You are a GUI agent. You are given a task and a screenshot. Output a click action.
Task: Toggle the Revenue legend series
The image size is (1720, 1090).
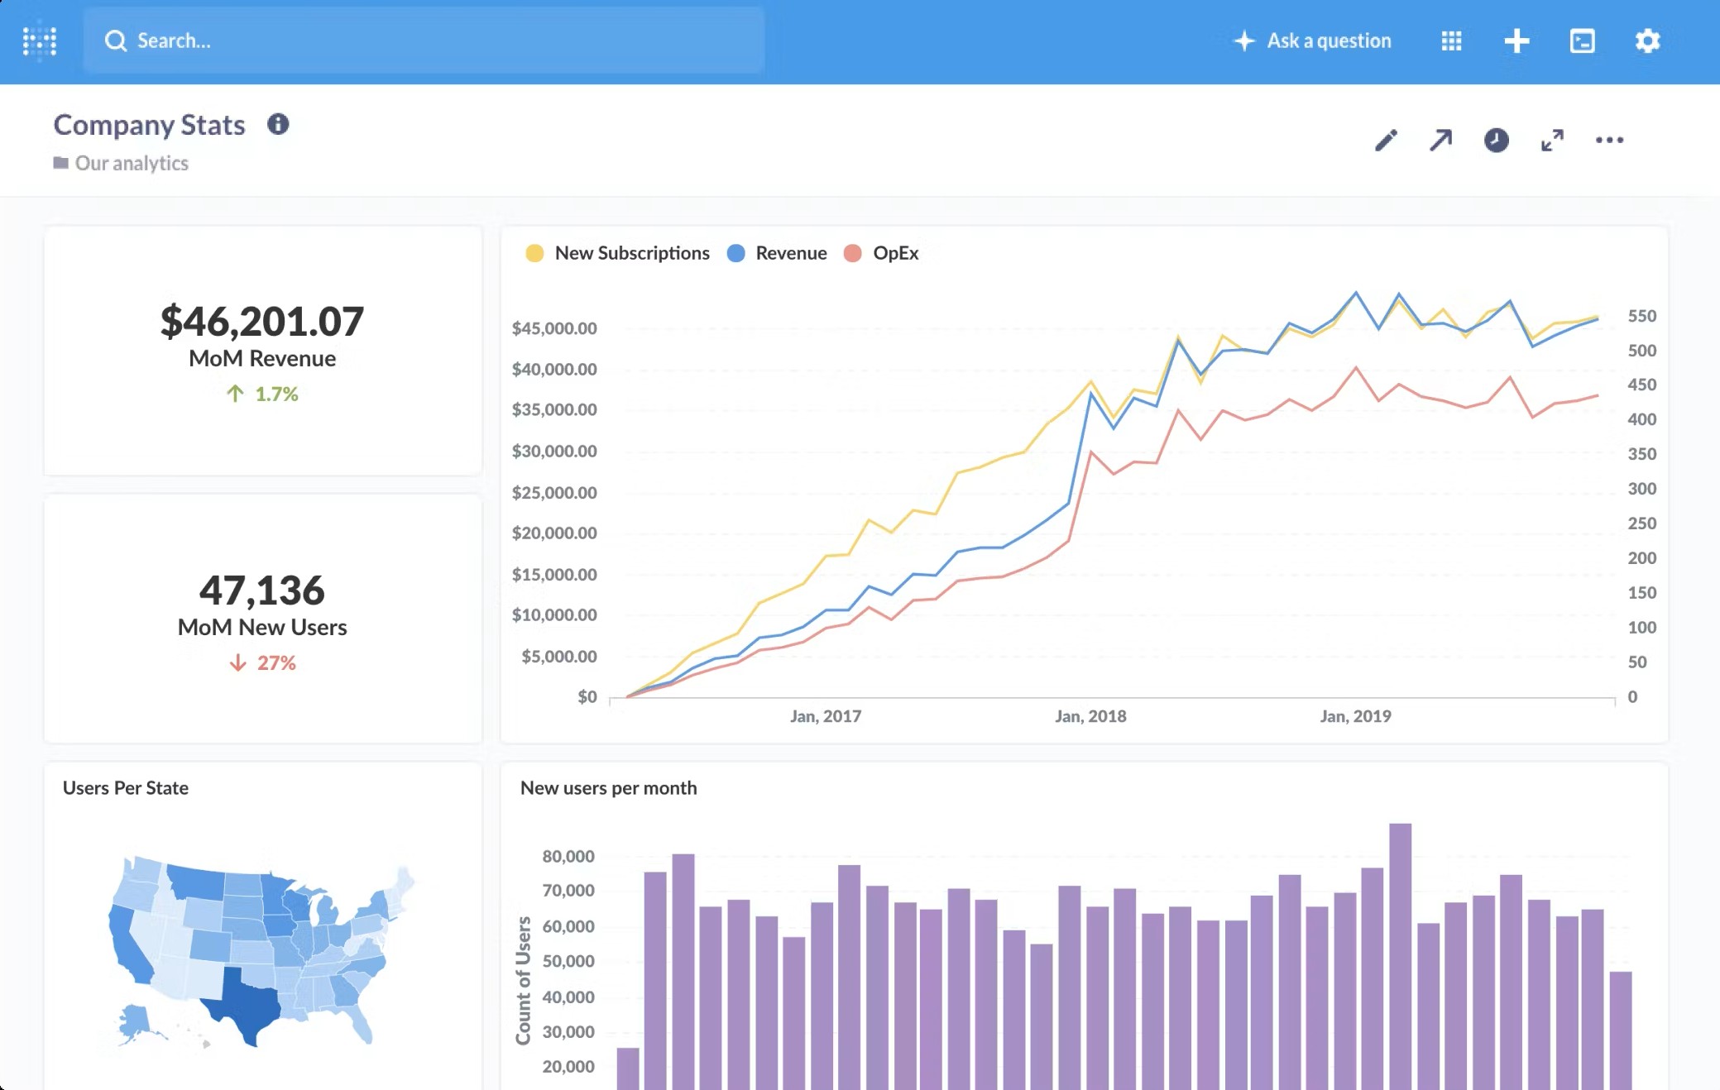(x=790, y=253)
